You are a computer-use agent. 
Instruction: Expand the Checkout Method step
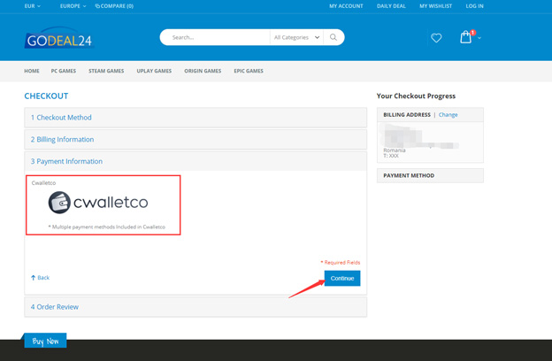tap(195, 118)
